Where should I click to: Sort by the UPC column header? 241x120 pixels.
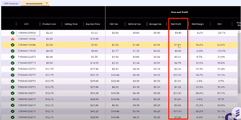[x=26, y=24]
